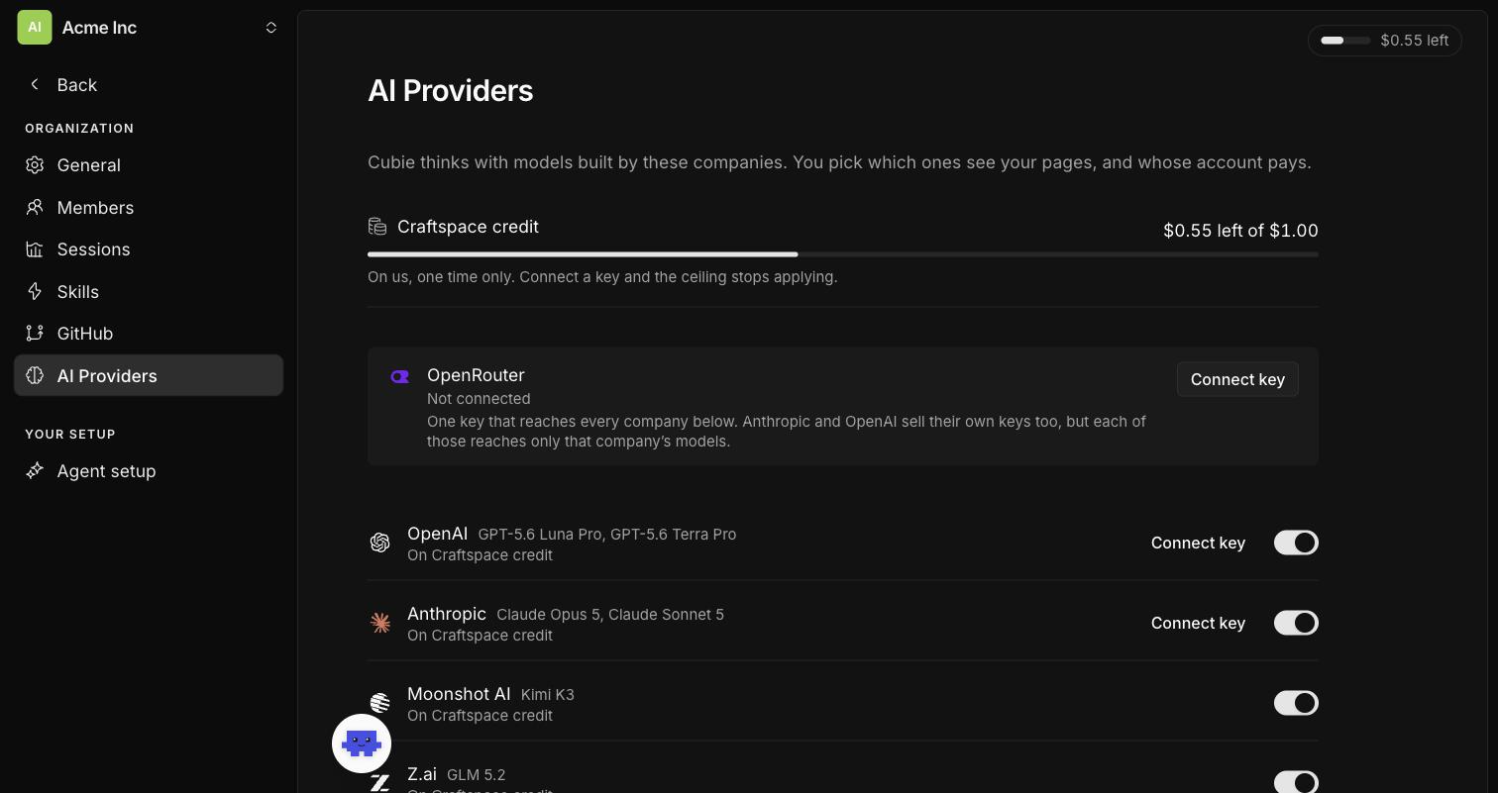The height and width of the screenshot is (793, 1498).
Task: Open Agent setup under Your Setup
Action: pos(149,471)
